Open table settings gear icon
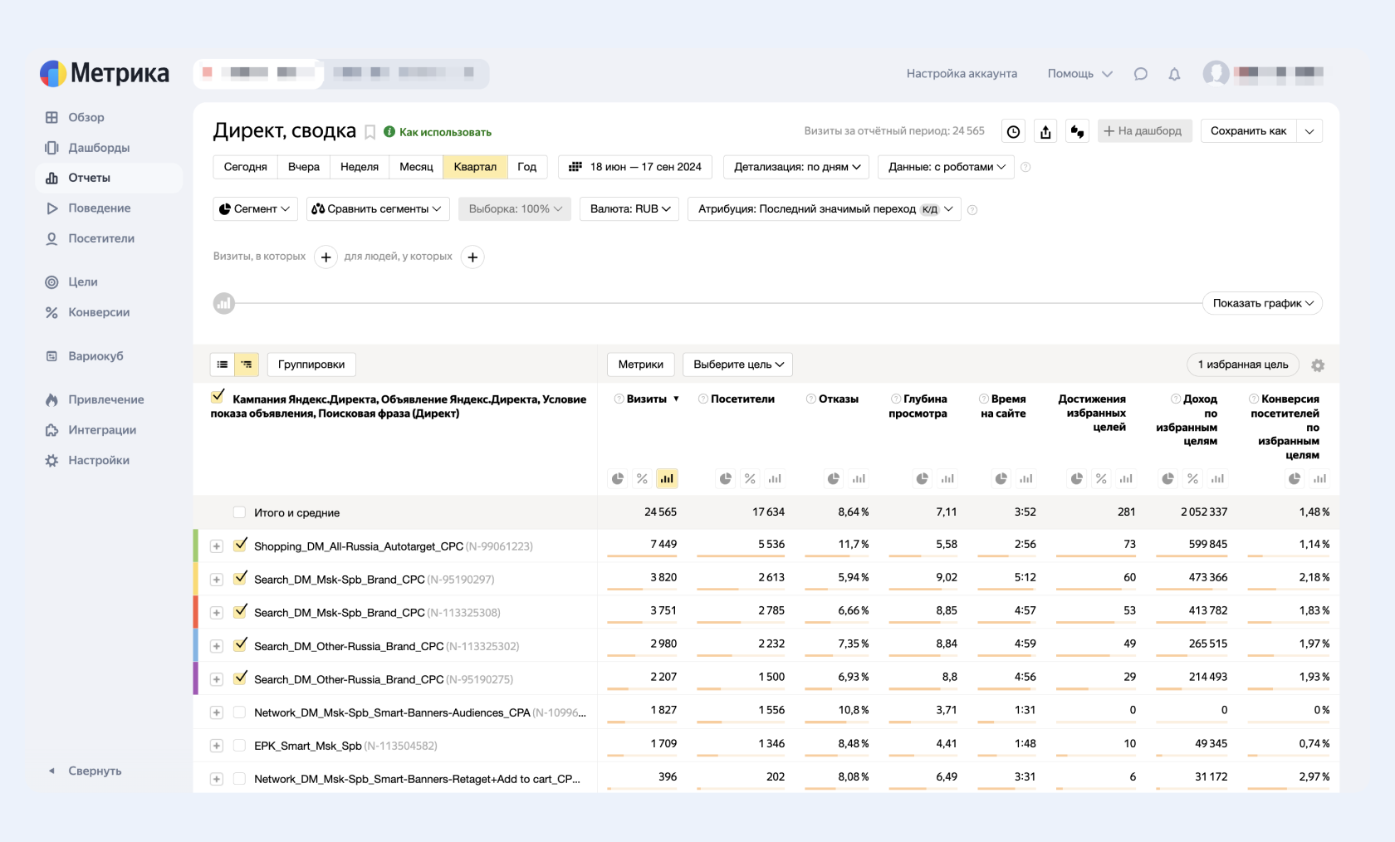Image resolution: width=1395 pixels, height=842 pixels. pyautogui.click(x=1318, y=365)
